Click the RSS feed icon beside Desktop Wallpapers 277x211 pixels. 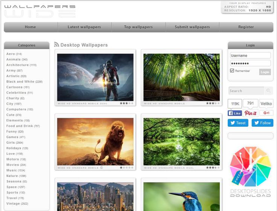pos(56,45)
